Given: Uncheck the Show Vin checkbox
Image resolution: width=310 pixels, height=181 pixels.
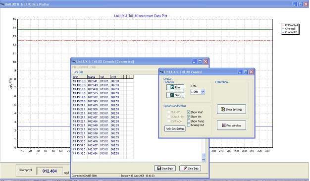Looking at the screenshot, I should [189, 117].
